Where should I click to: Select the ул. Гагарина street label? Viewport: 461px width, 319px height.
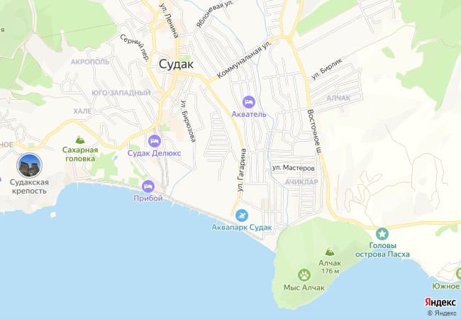click(242, 170)
